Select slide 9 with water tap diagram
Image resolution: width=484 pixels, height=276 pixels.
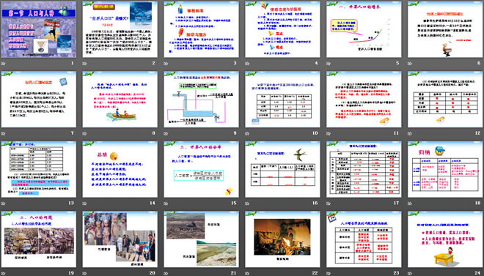pyautogui.click(x=201, y=100)
